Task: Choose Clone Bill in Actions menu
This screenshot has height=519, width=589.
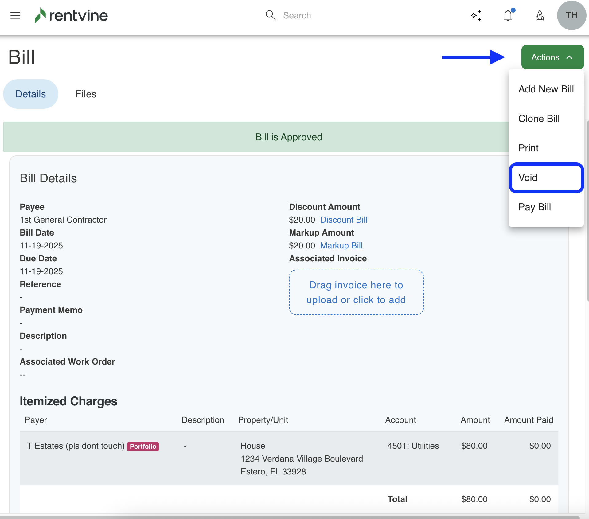Action: 539,119
